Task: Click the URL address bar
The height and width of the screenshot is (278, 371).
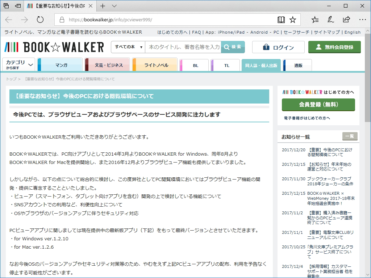Action: pyautogui.click(x=166, y=20)
